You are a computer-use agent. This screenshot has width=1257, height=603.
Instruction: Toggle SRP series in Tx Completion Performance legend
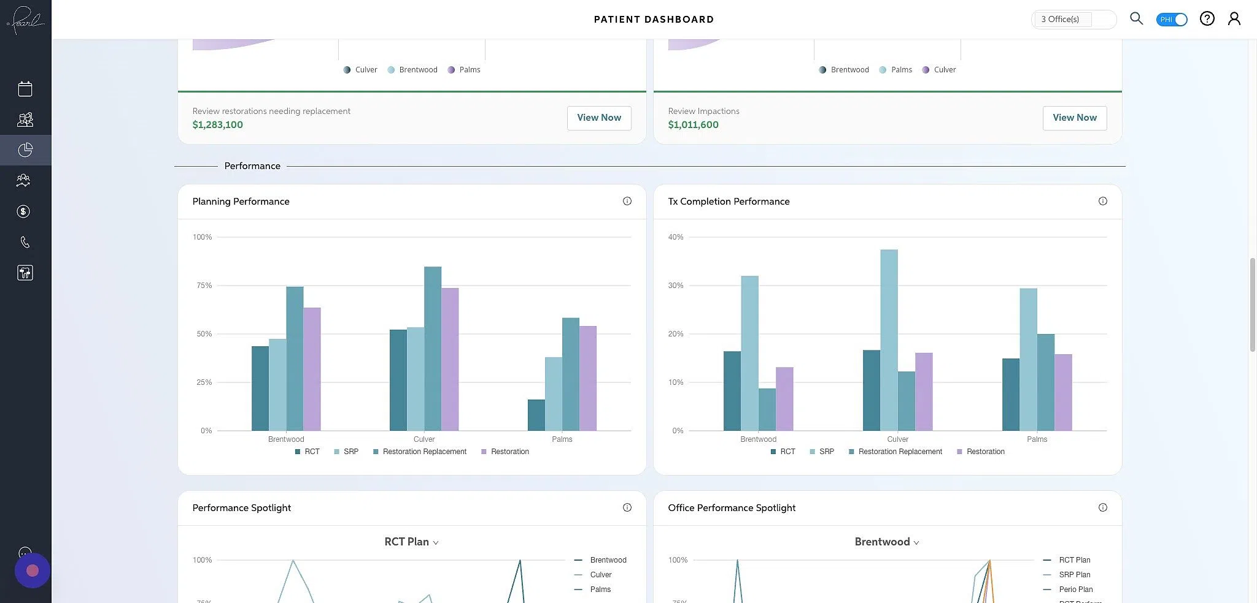point(822,451)
